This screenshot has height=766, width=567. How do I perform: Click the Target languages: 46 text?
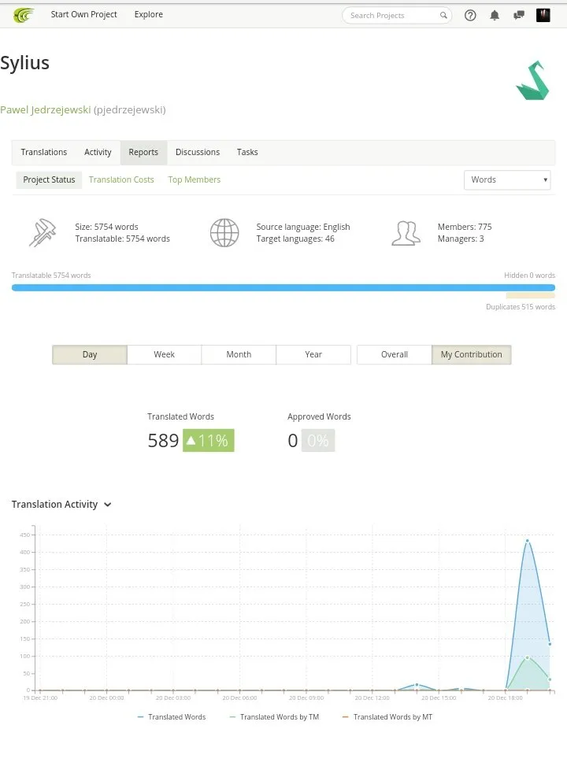[x=295, y=239]
